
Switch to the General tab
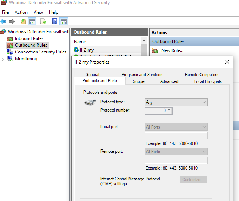tap(92, 75)
